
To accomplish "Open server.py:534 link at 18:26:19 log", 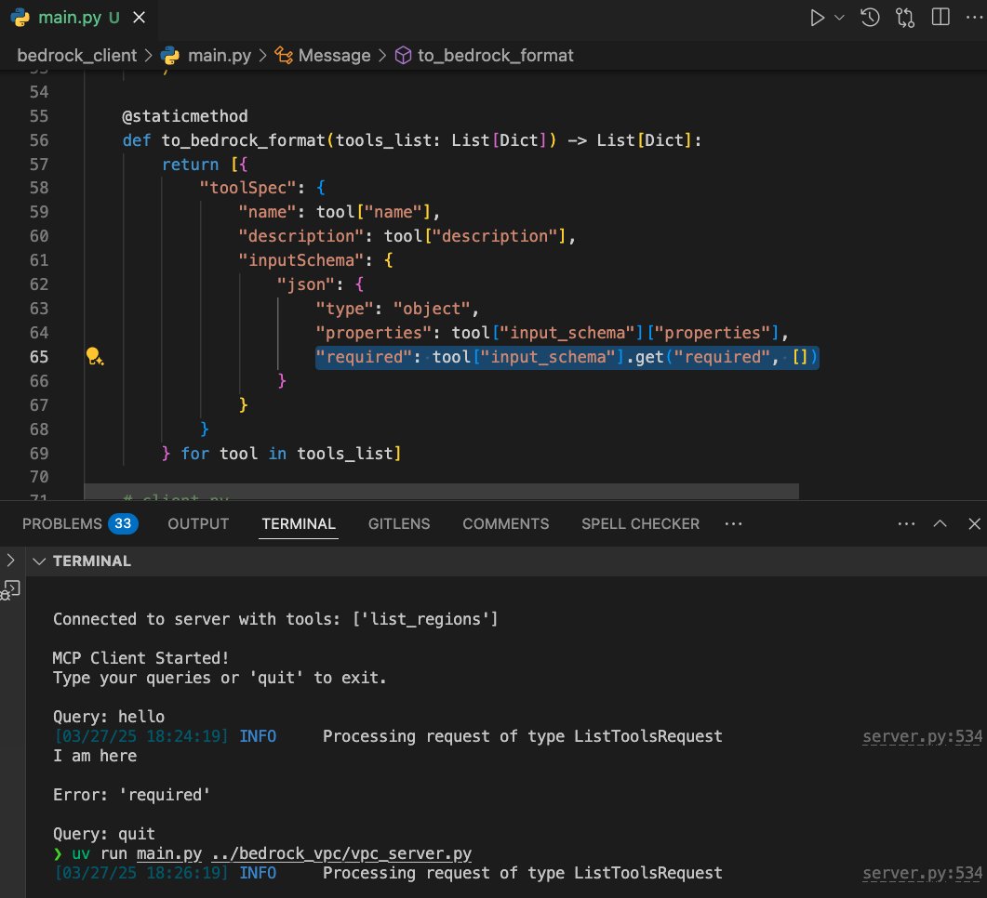I will [922, 873].
